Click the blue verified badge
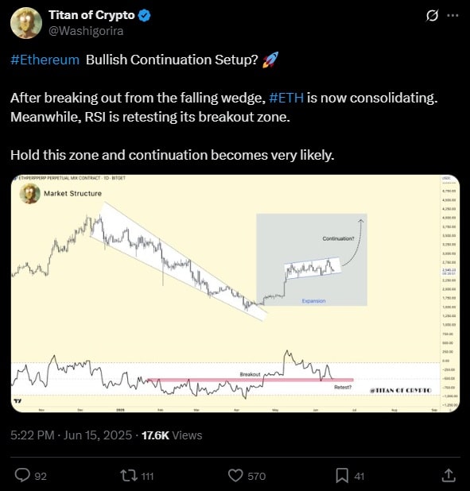 pyautogui.click(x=144, y=15)
